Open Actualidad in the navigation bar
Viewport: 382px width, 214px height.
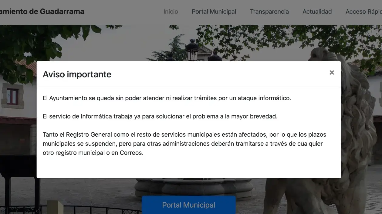pos(317,11)
